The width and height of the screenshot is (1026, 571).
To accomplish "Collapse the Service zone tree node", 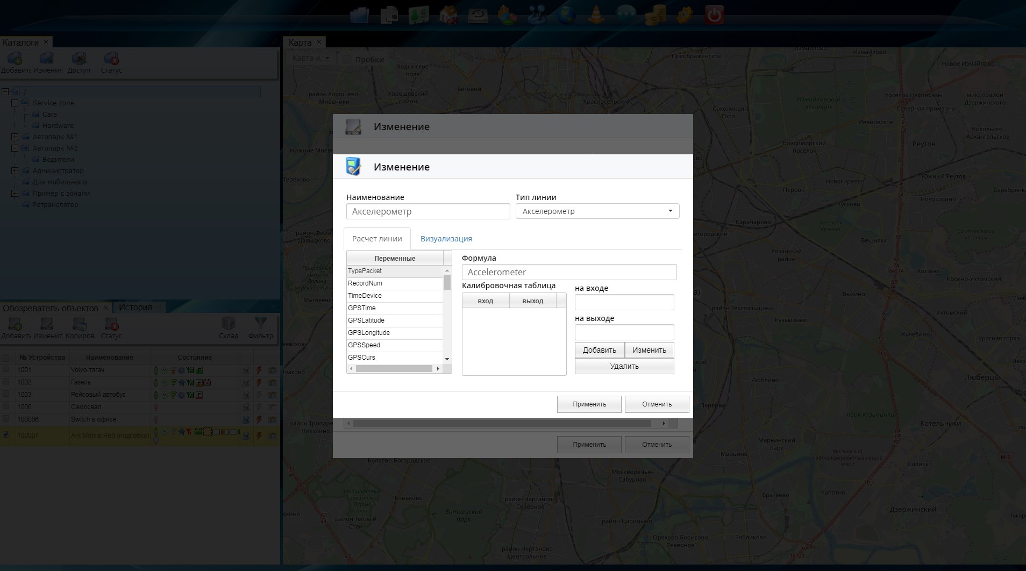I will [15, 103].
